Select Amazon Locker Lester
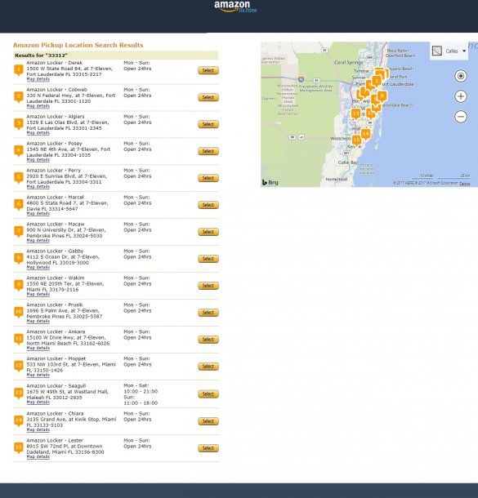Image resolution: width=478 pixels, height=498 pixels. pyautogui.click(x=208, y=448)
